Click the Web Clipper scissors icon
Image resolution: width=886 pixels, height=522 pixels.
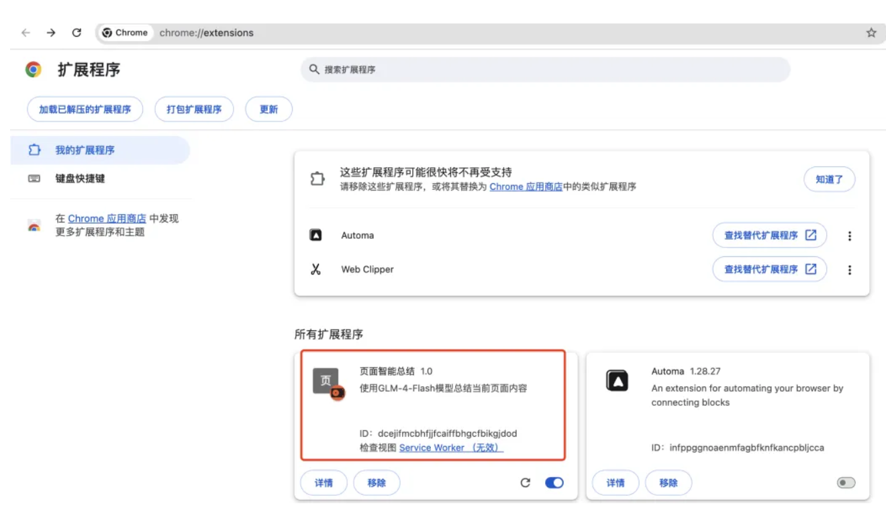315,269
